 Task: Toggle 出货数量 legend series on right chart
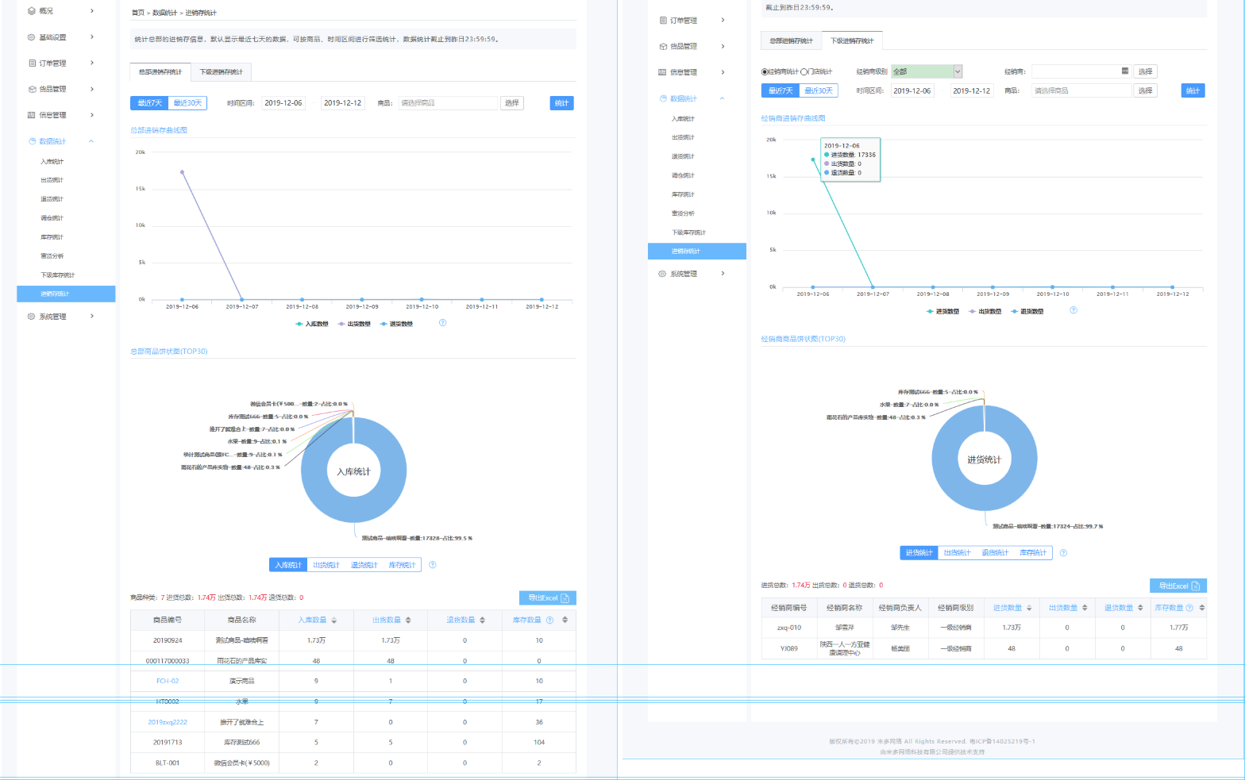pyautogui.click(x=985, y=311)
